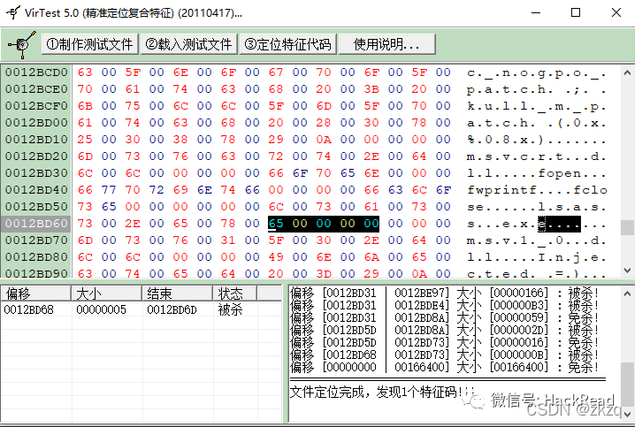This screenshot has height=427, width=635.
Task: Click log line with size [00166400]
Action: click(444, 368)
